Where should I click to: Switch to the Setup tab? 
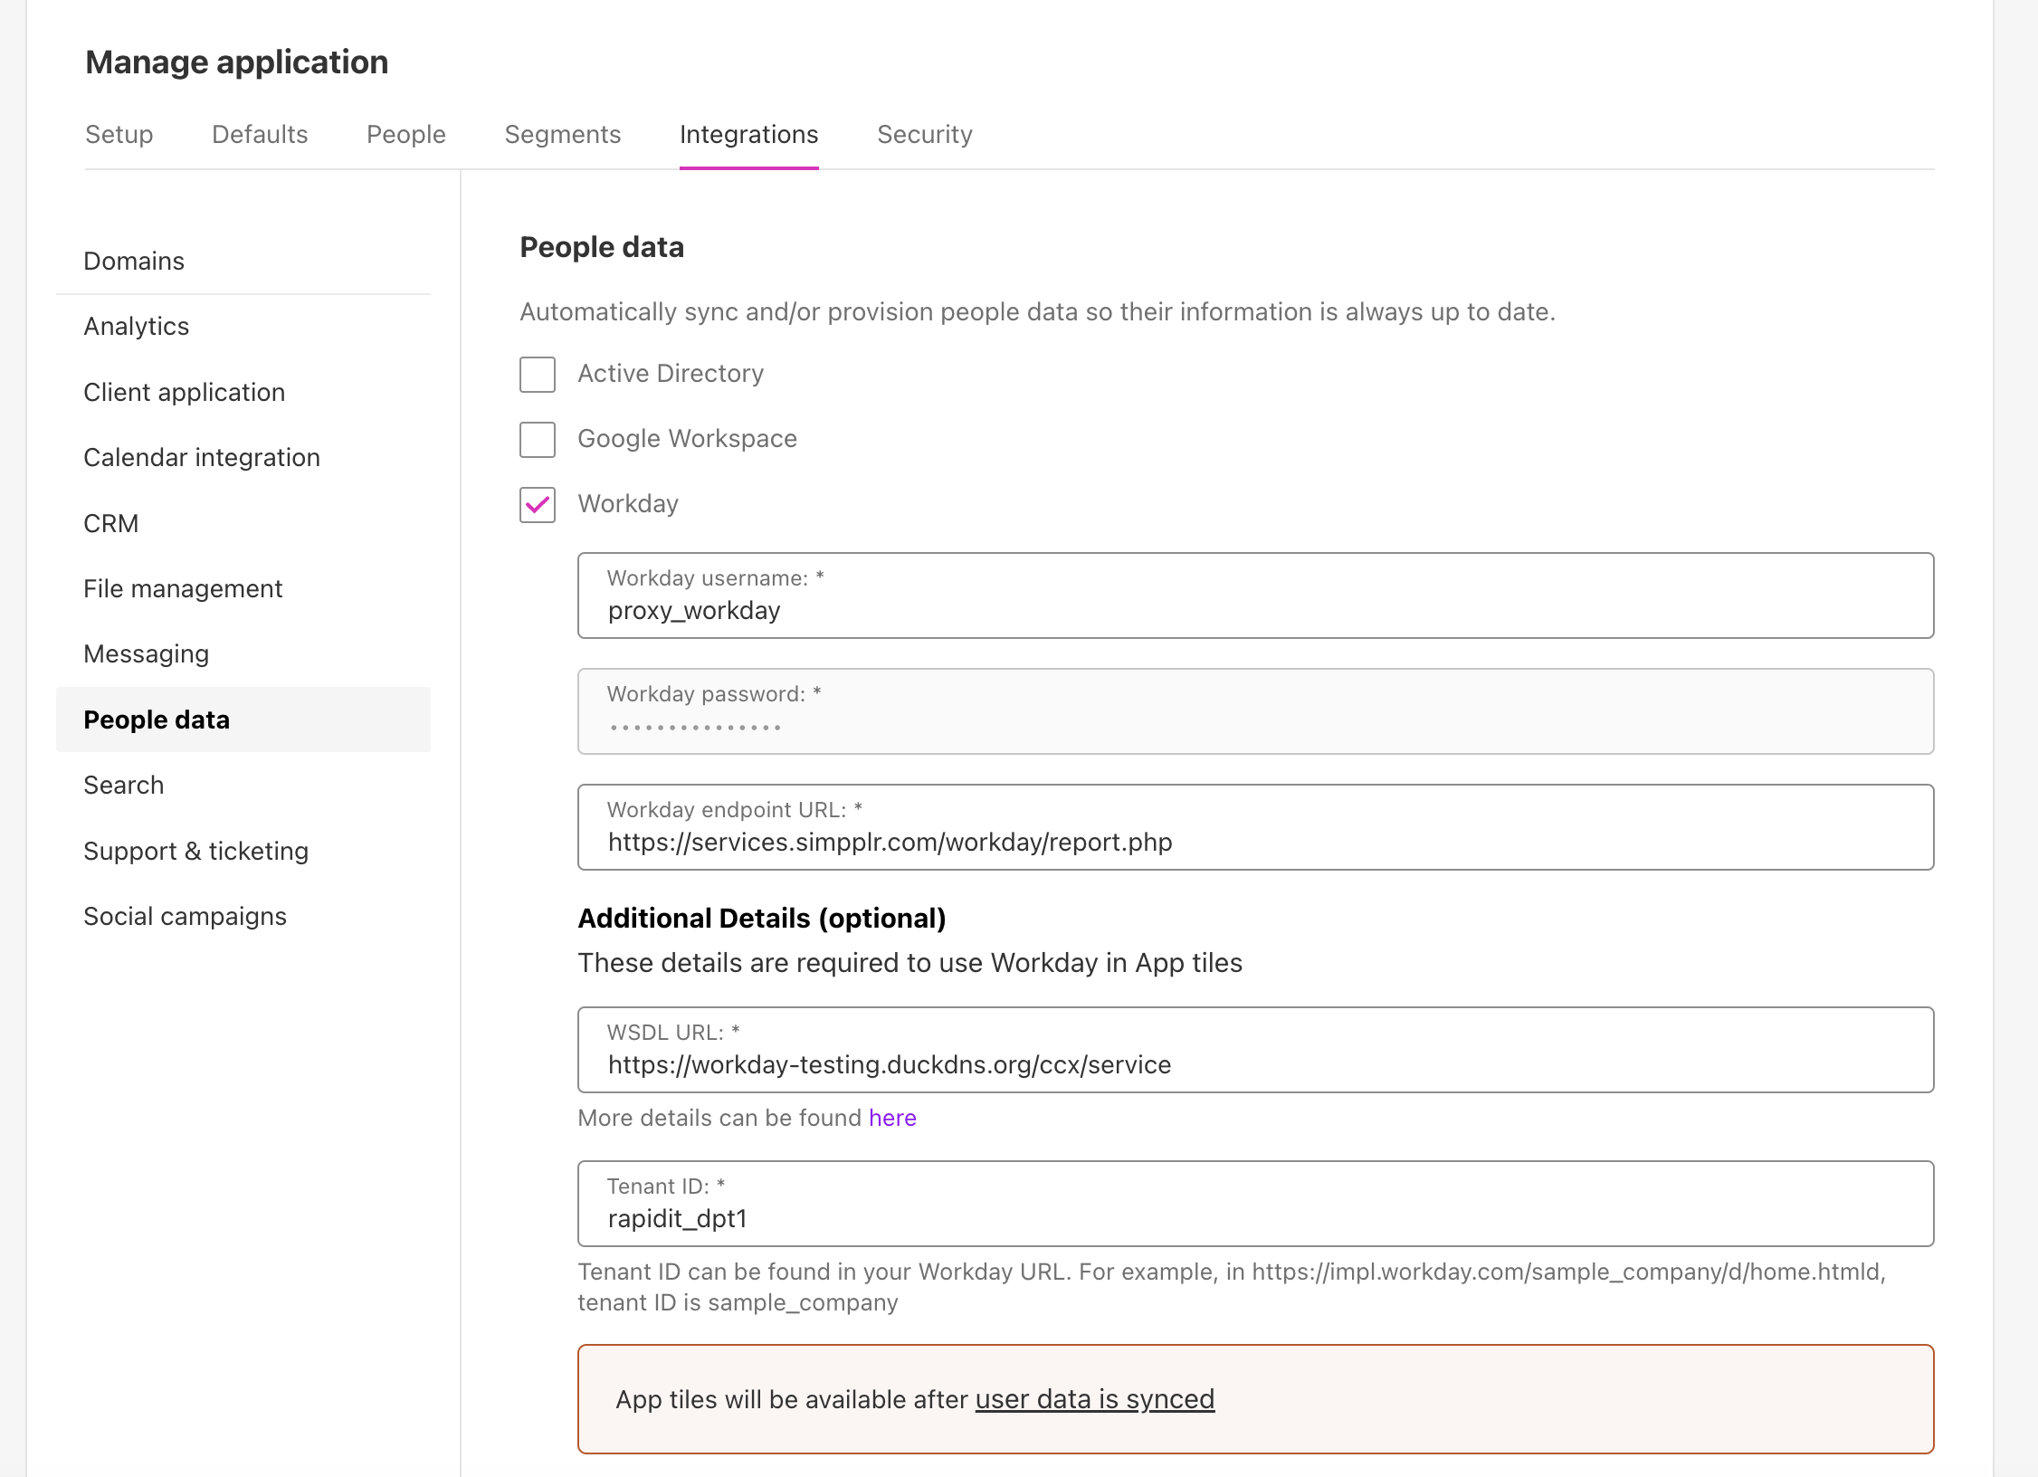[119, 135]
